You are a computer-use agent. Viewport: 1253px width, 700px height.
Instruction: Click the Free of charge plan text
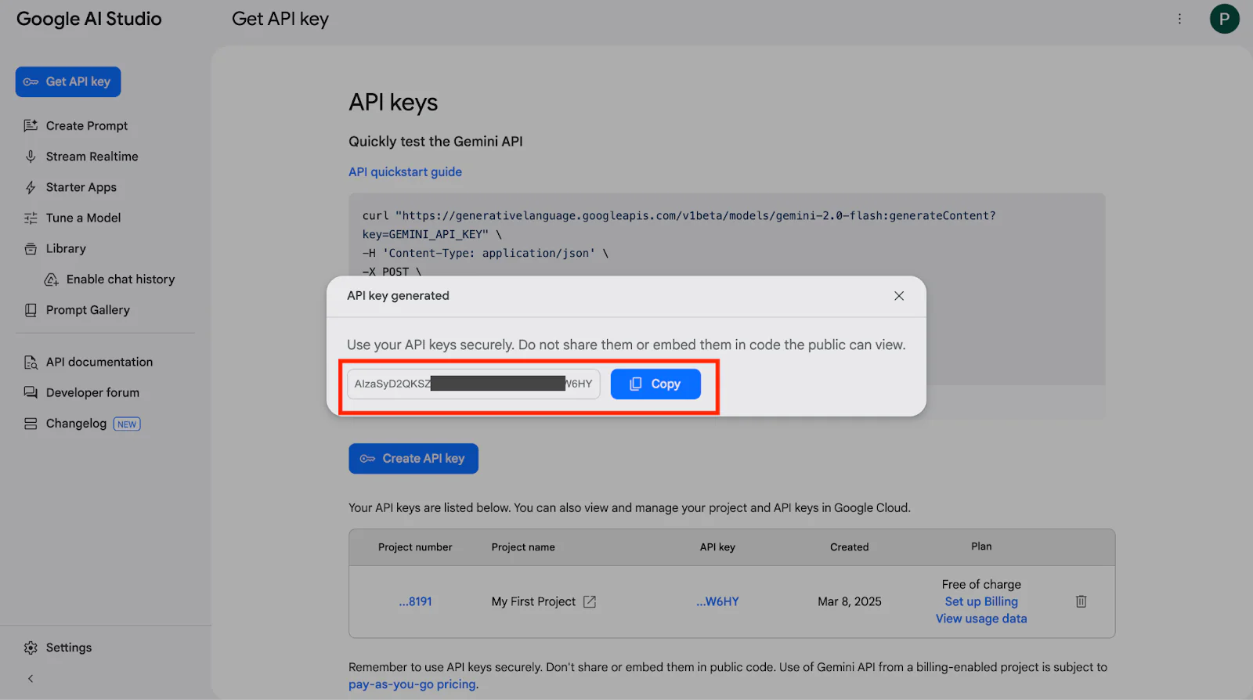(x=981, y=584)
